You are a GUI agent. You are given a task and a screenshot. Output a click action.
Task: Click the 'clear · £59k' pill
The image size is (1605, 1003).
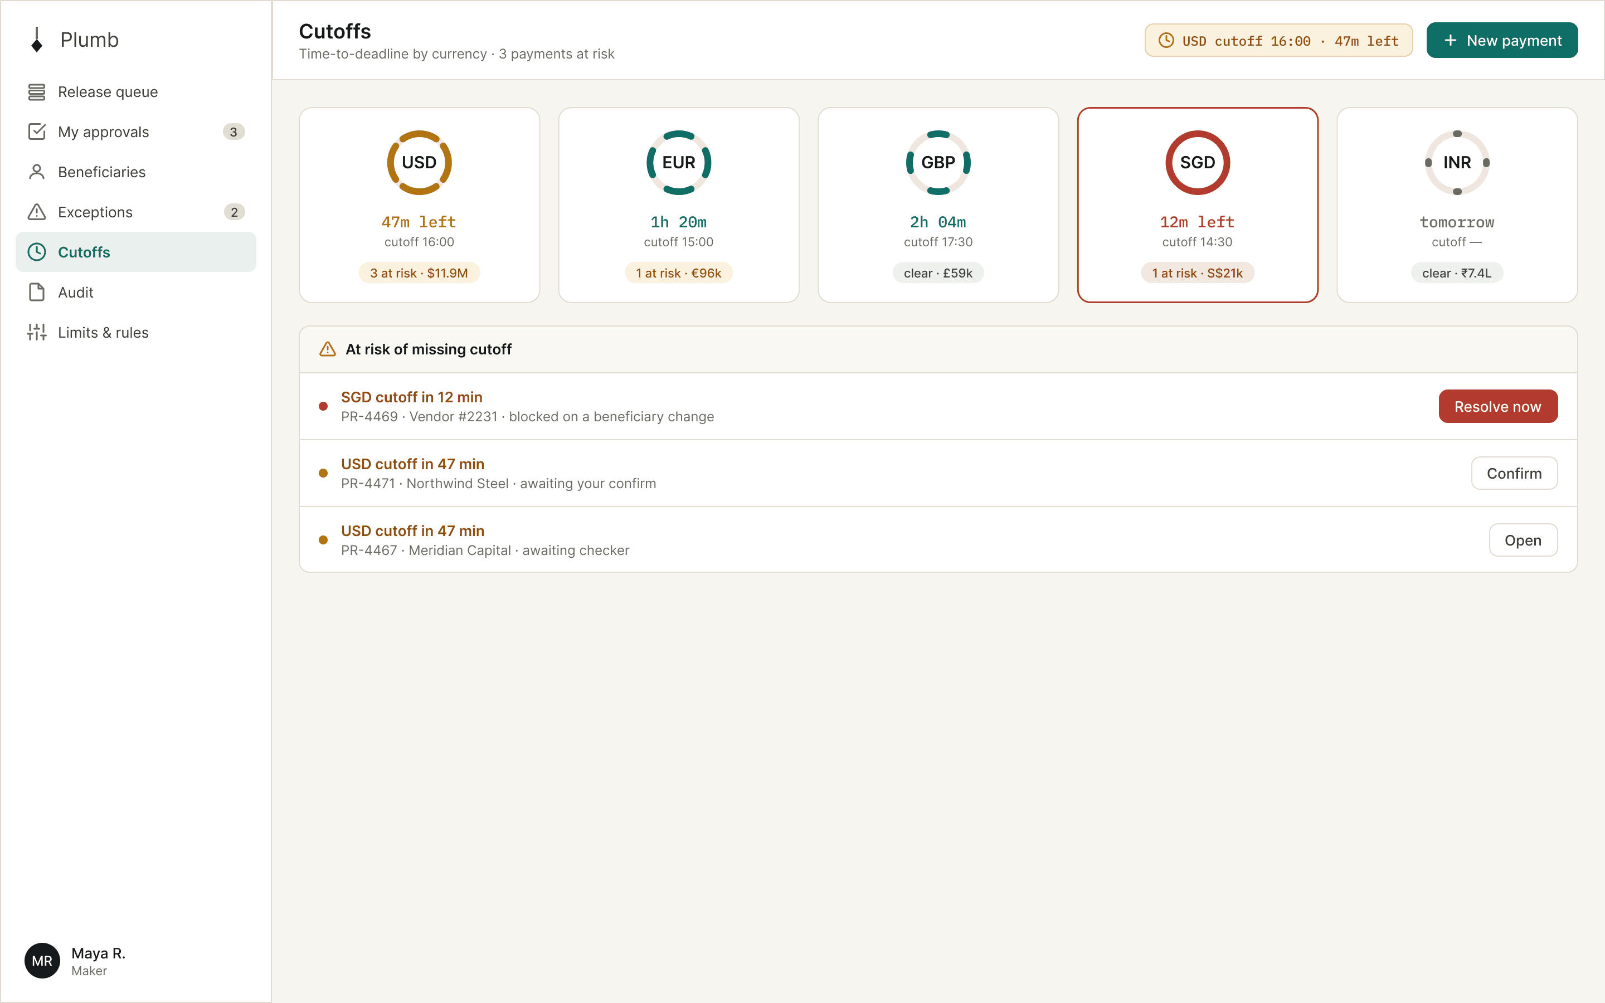(x=938, y=272)
